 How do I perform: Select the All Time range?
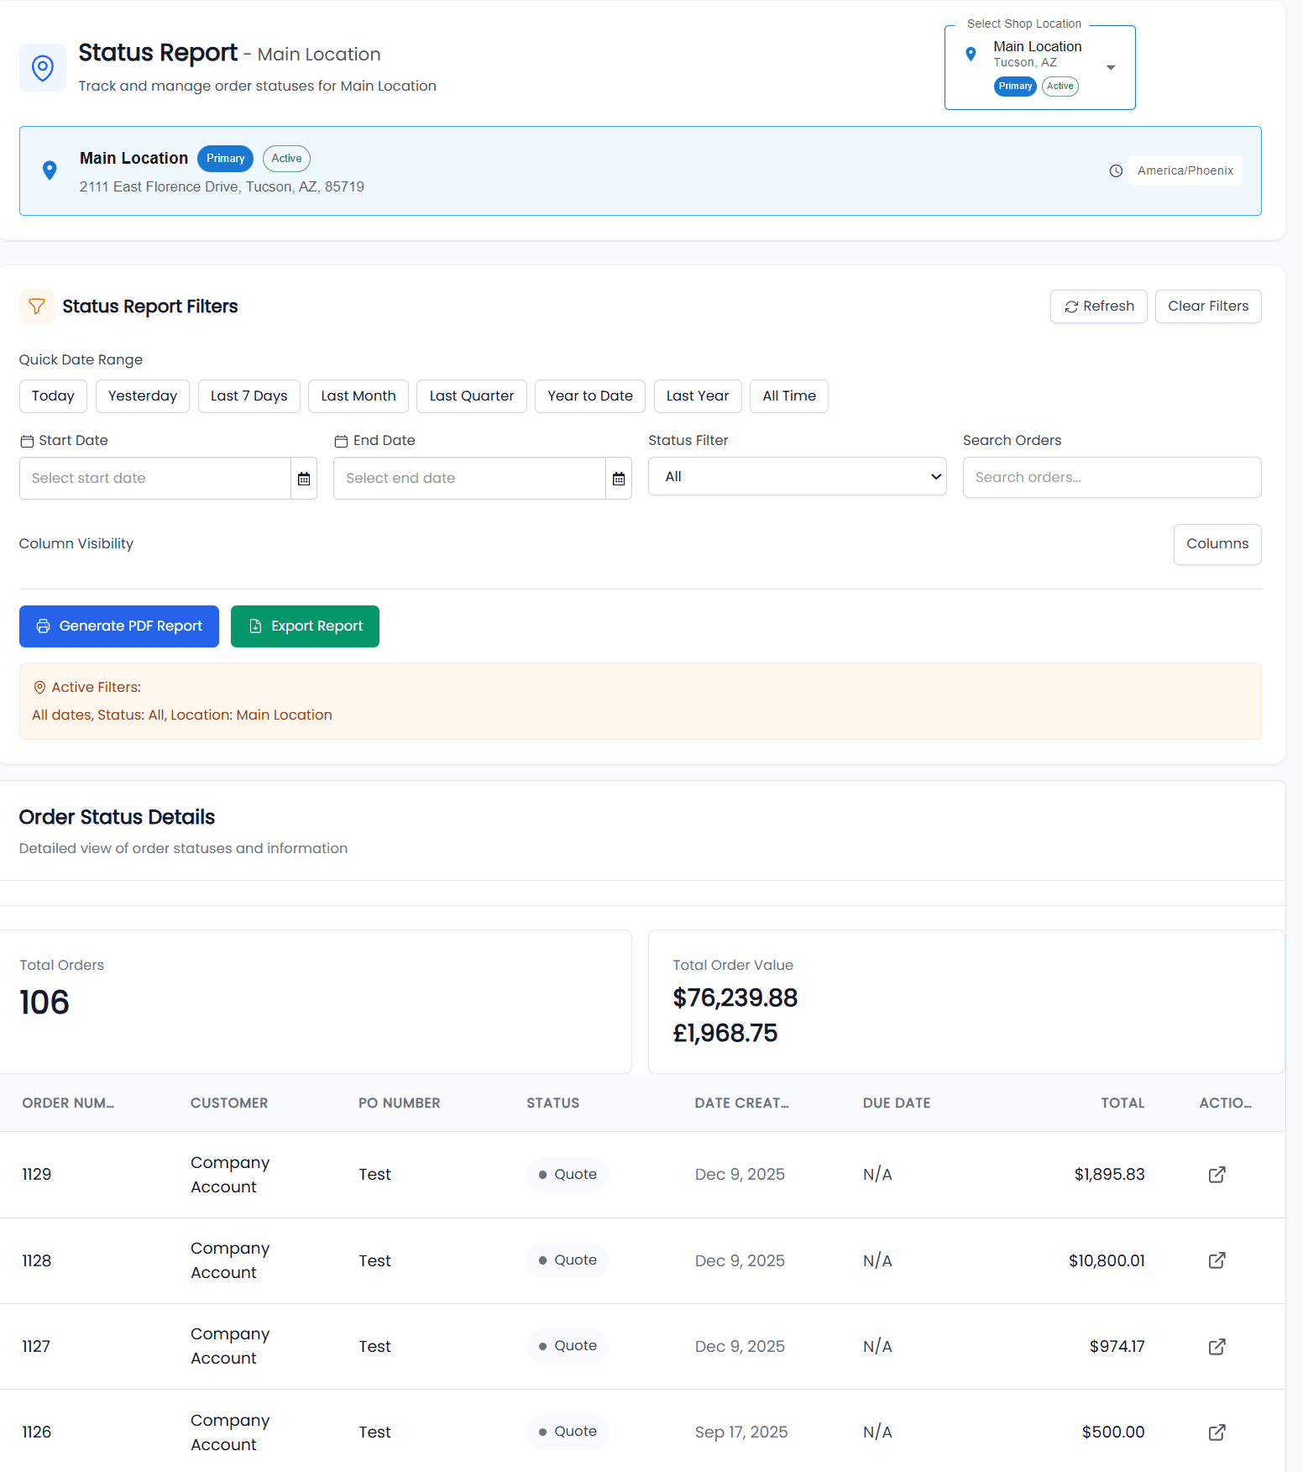coord(789,396)
